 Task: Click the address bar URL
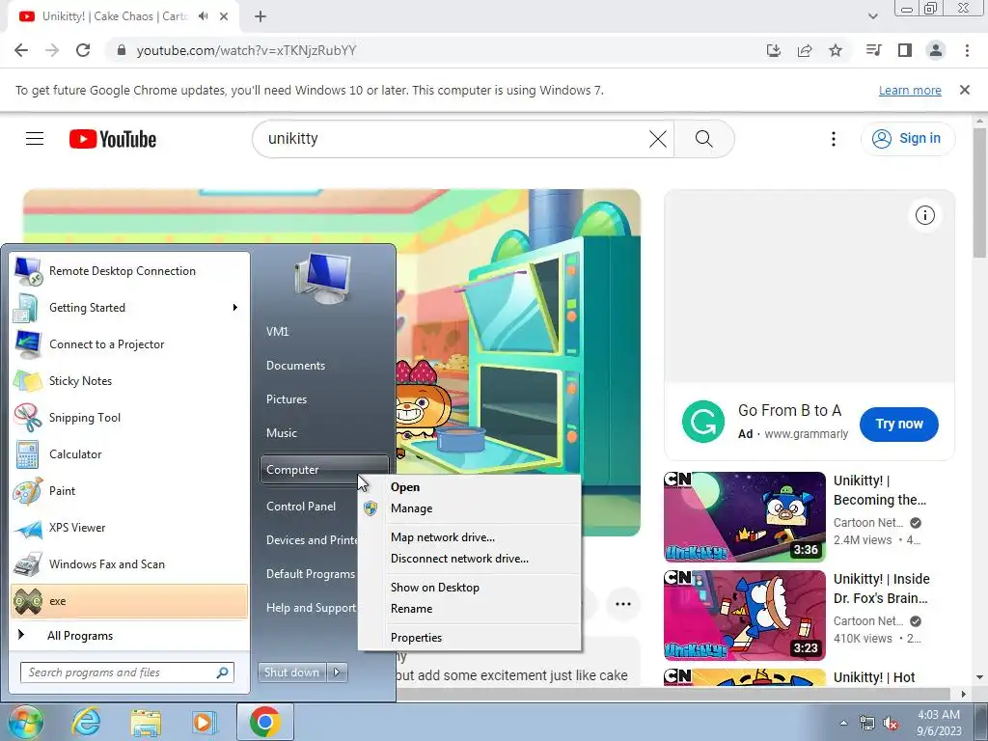click(x=246, y=50)
